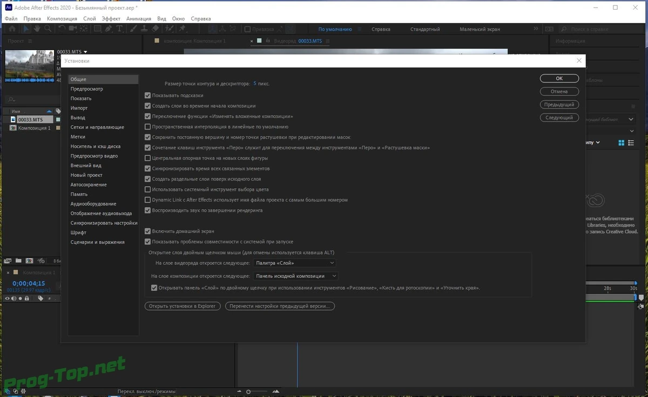Enable "Использовать системный инструмент выбора цвета"

[x=148, y=189]
